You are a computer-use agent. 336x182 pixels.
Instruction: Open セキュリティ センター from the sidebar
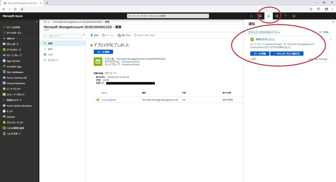point(13,122)
